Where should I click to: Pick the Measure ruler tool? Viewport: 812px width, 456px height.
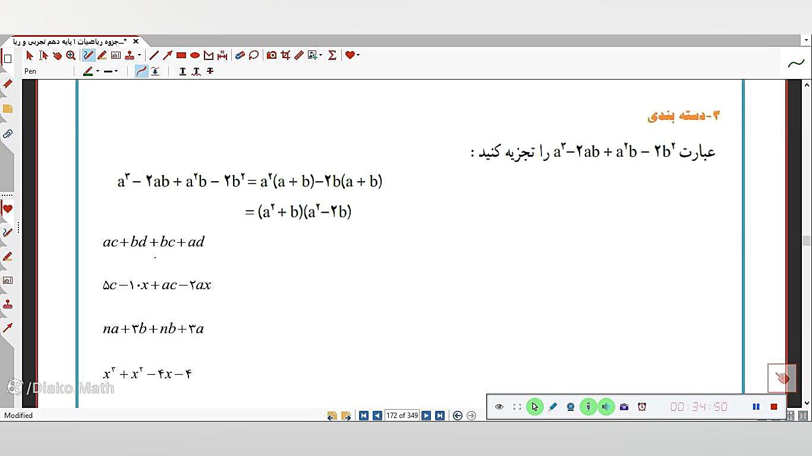tap(299, 55)
